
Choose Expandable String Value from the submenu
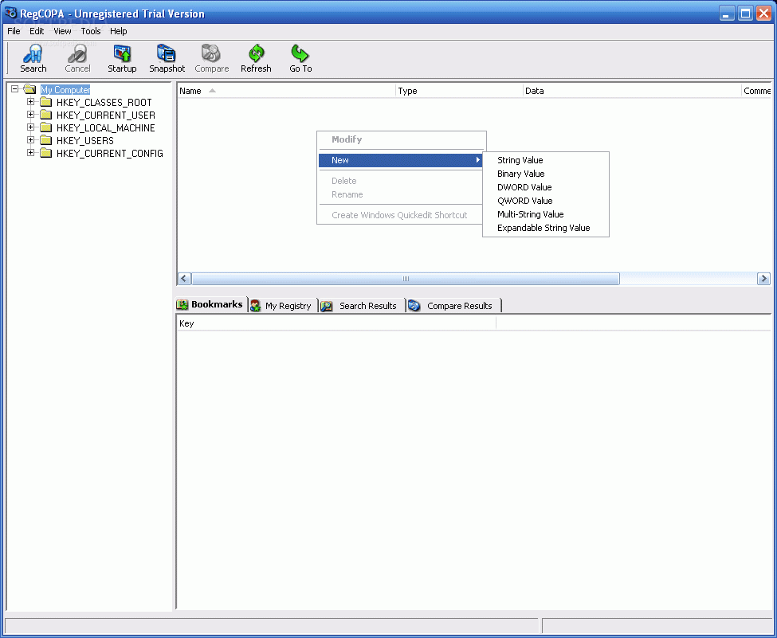pos(546,228)
